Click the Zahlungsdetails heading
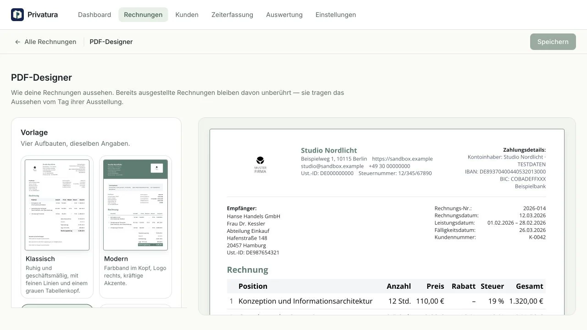The width and height of the screenshot is (587, 330). tap(524, 150)
